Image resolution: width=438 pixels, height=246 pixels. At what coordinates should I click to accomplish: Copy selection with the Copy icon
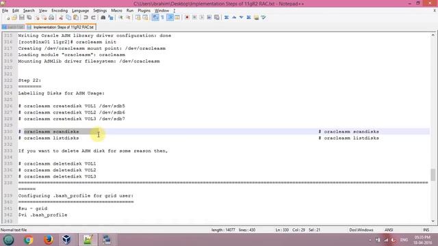68,18
